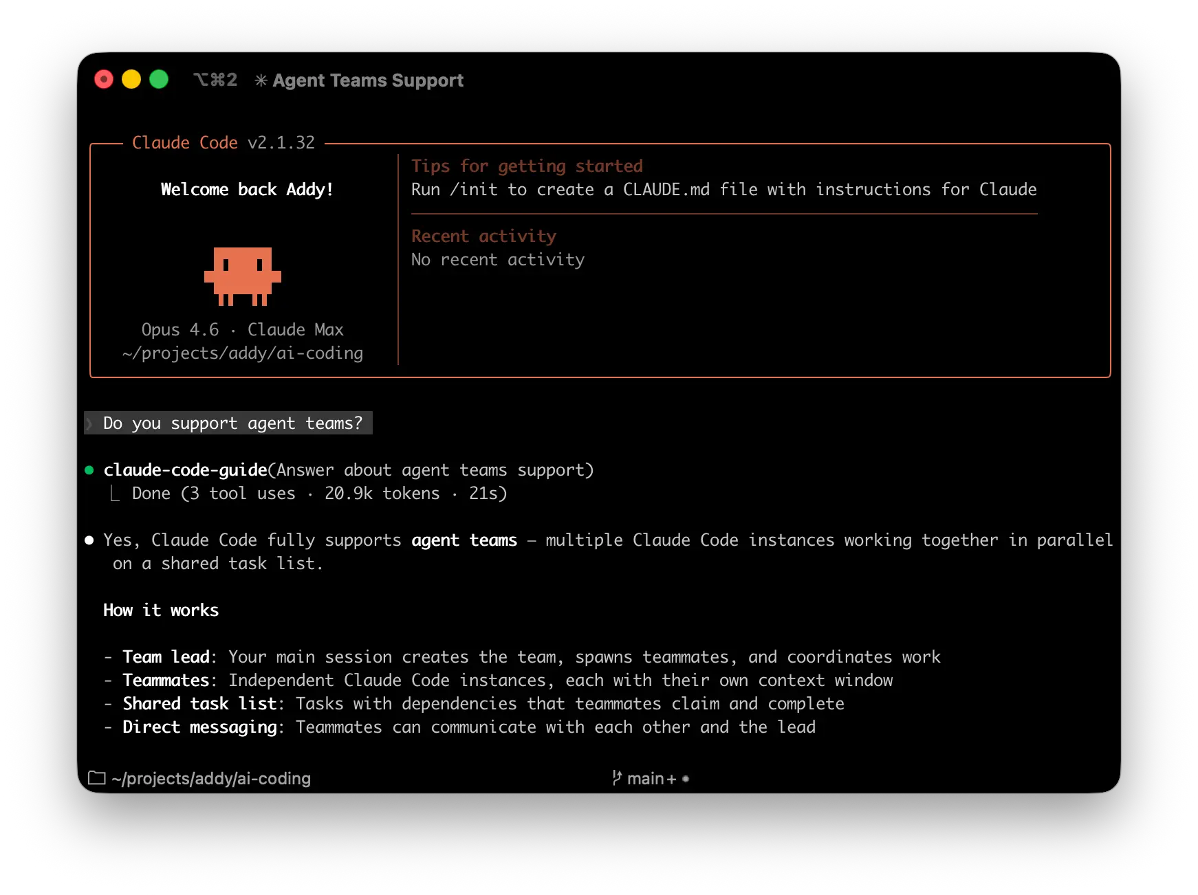Toggle the modified indicator dot after main+
This screenshot has height=895, width=1198.
click(x=685, y=779)
